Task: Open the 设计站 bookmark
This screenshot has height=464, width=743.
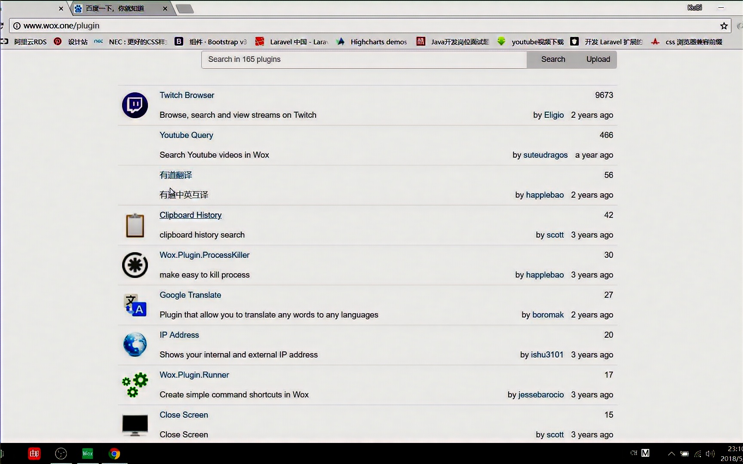Action: click(71, 42)
